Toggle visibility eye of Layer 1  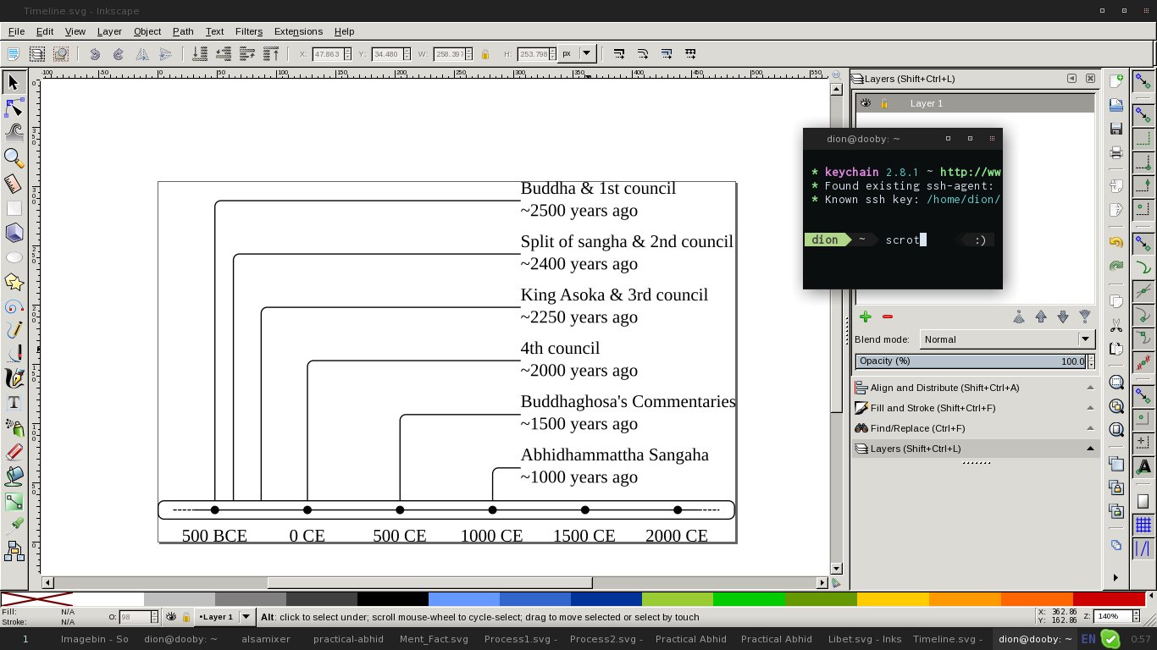(x=865, y=103)
